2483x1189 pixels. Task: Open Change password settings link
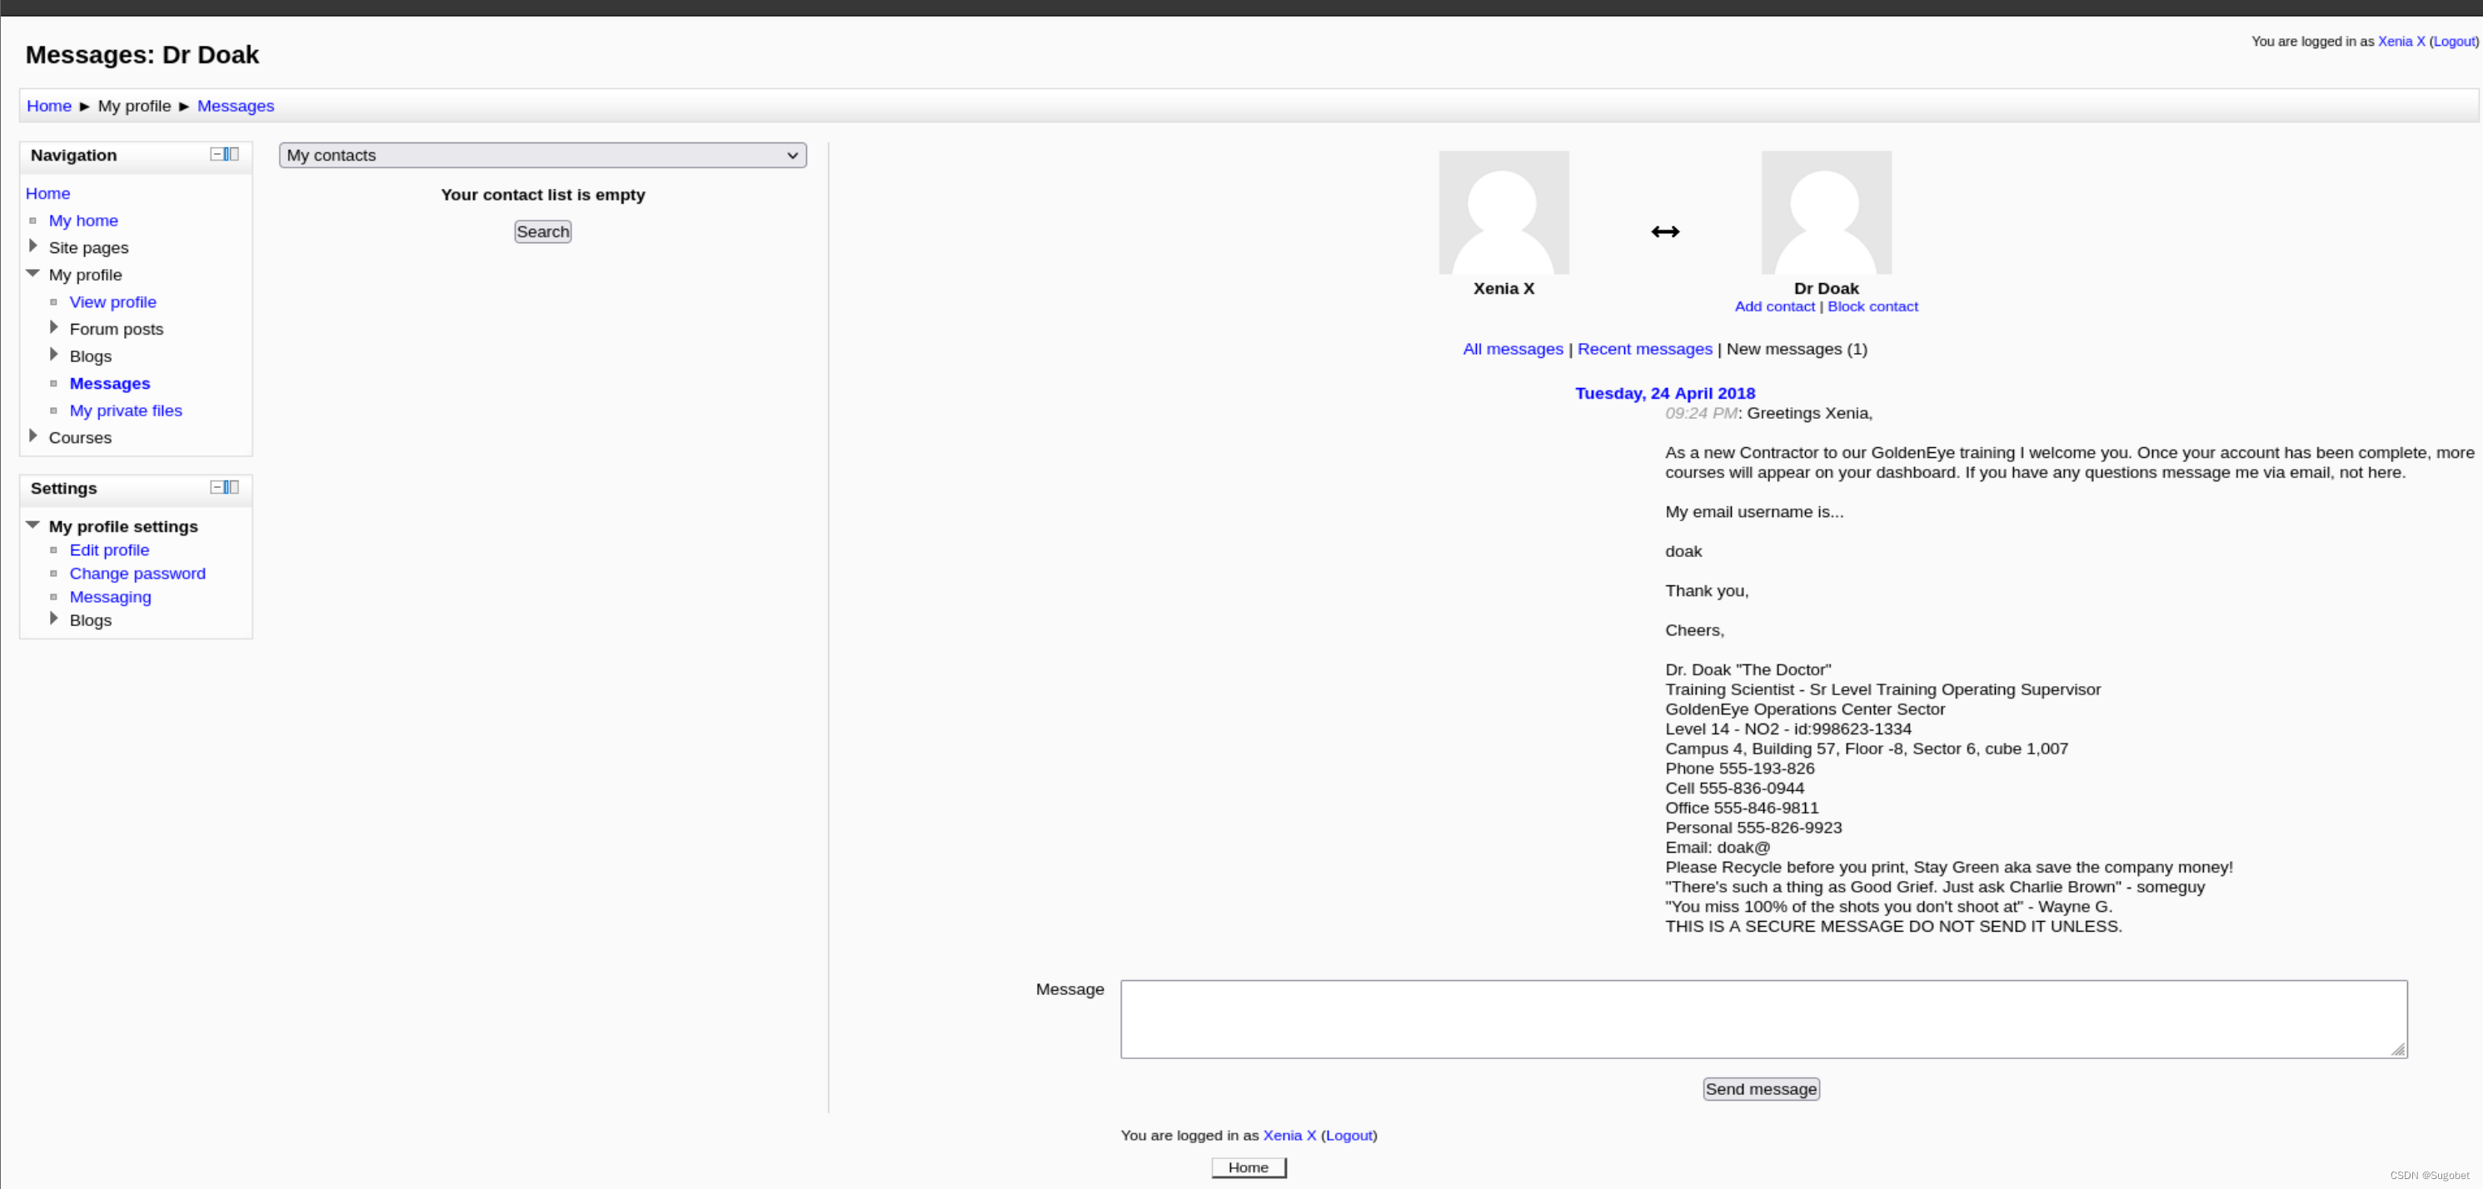pos(137,574)
